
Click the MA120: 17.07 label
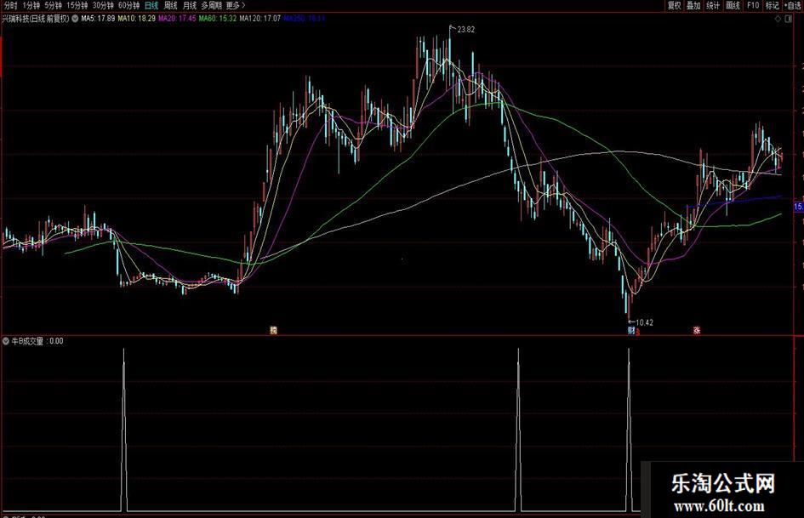260,19
